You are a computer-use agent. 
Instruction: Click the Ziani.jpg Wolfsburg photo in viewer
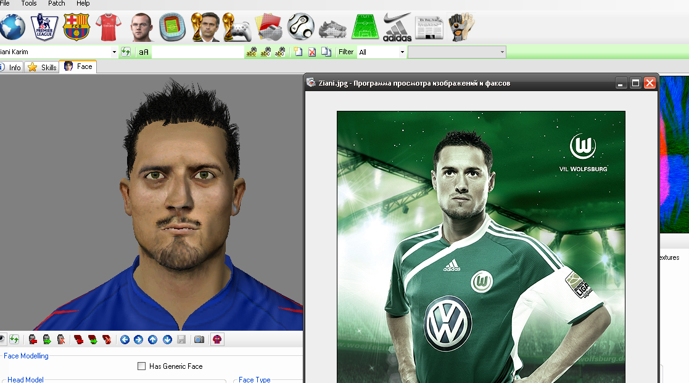click(481, 247)
